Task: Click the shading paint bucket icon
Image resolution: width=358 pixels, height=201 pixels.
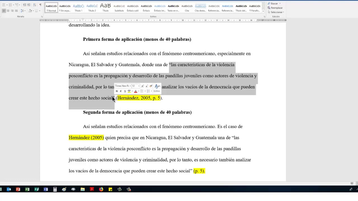Action: (30, 11)
